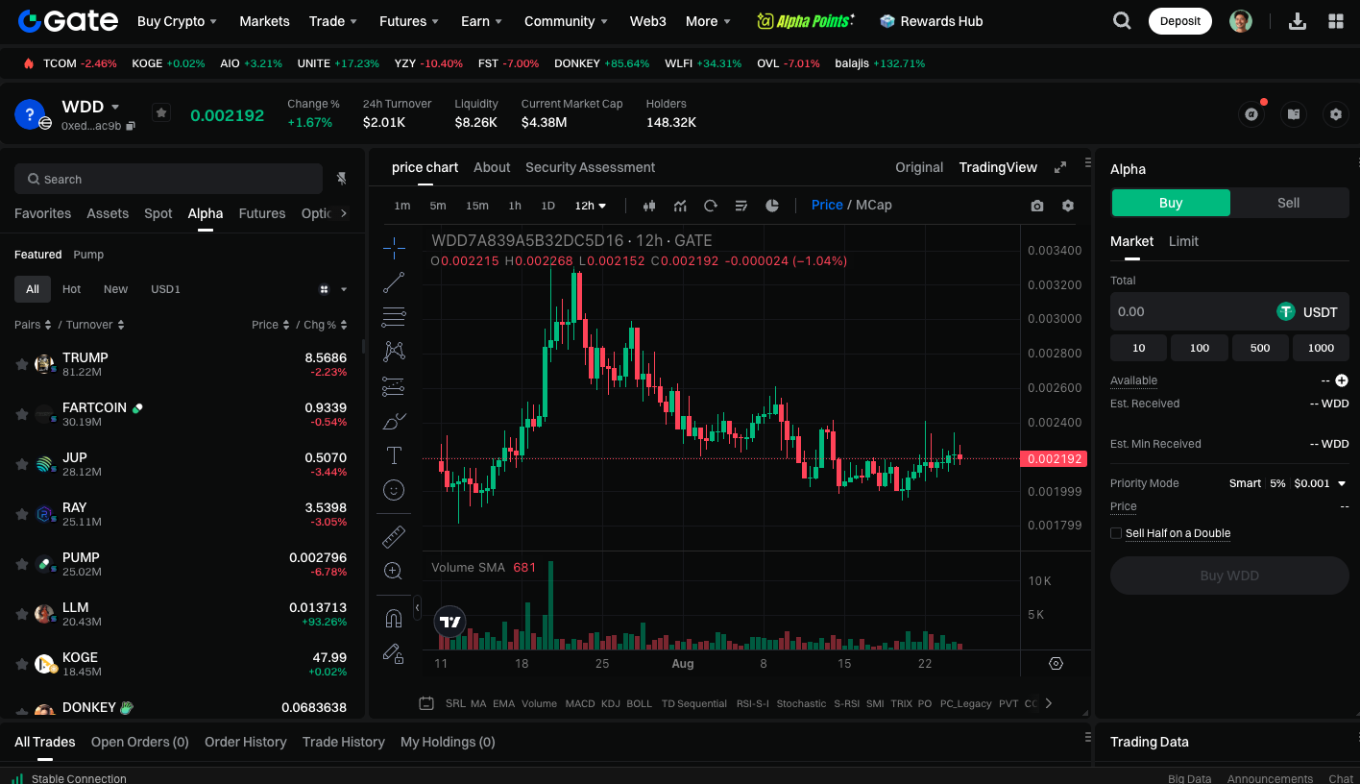
Task: Expand the Buy Crypto menu
Action: 177,21
